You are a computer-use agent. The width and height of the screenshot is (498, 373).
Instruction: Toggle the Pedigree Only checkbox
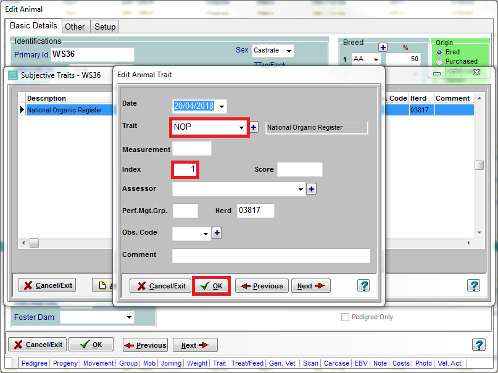[x=346, y=317]
